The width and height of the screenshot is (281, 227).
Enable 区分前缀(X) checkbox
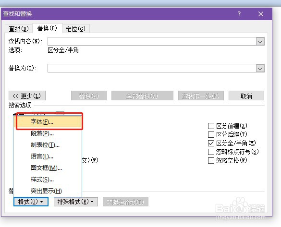pos(211,126)
